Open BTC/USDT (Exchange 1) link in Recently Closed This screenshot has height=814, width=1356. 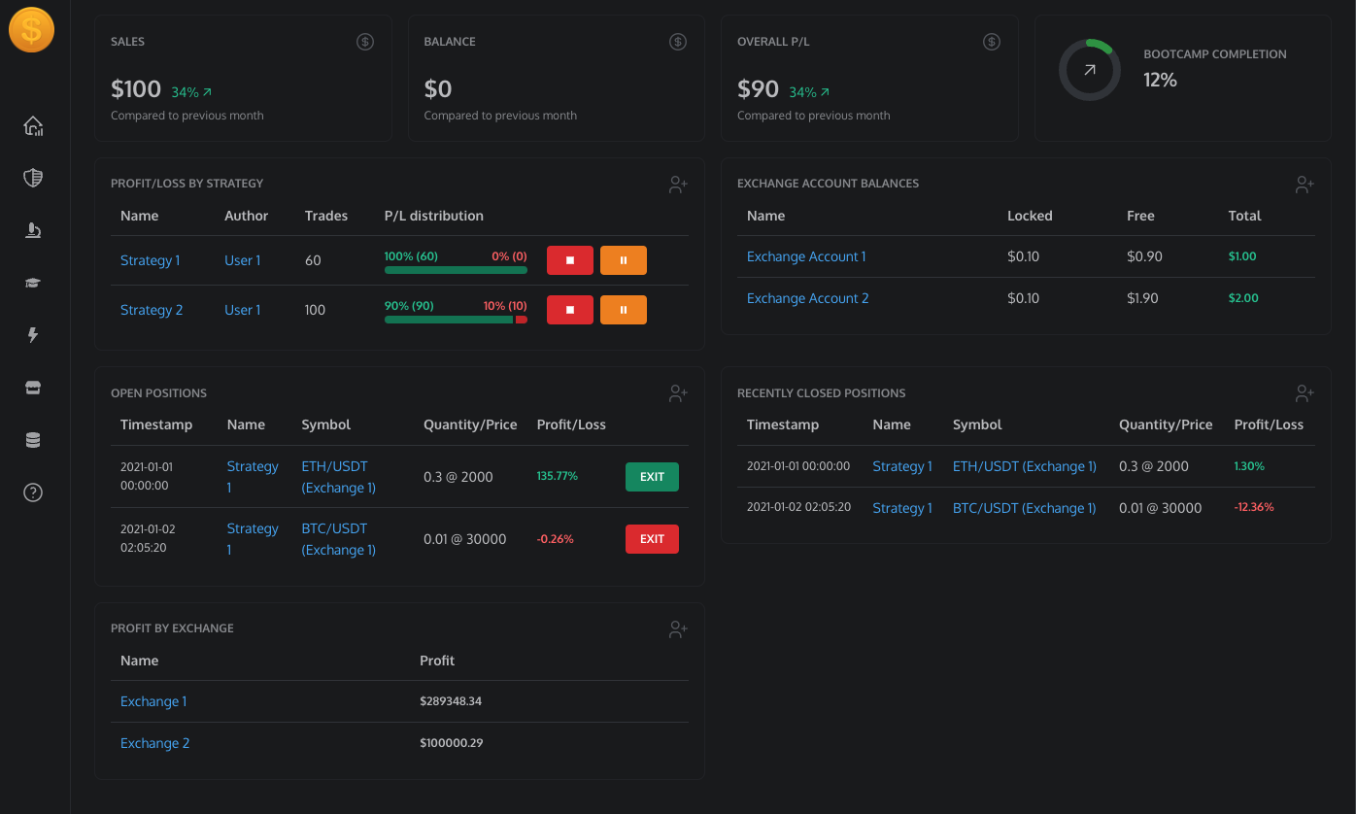coord(1024,508)
